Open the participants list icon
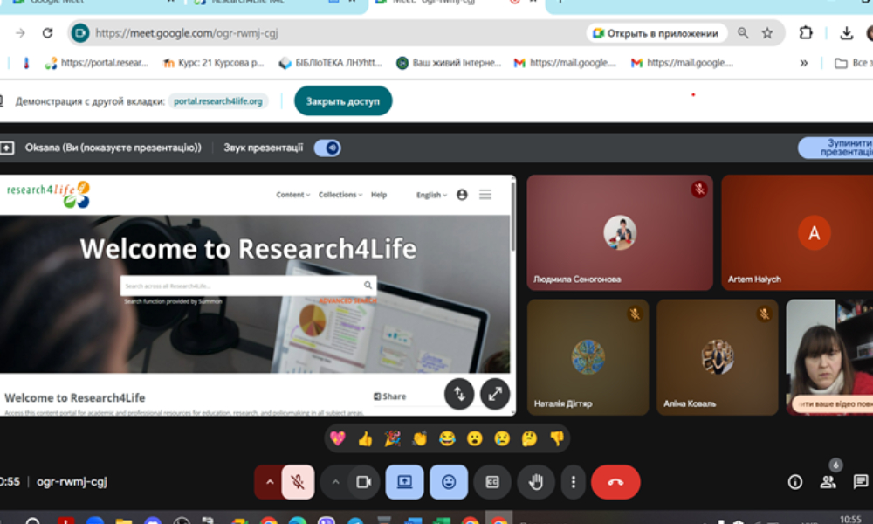 [x=827, y=481]
